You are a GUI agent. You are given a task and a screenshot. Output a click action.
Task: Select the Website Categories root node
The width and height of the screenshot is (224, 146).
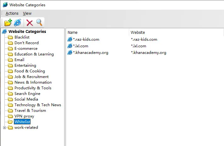coord(27,31)
